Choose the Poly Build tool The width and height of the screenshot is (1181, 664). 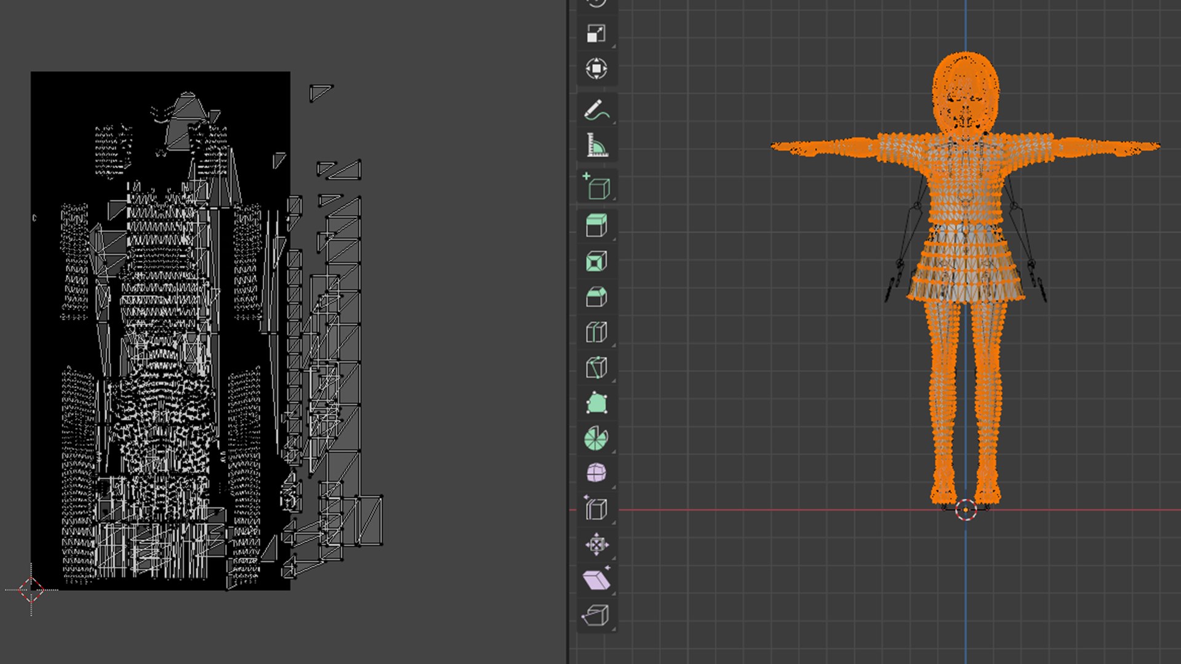(596, 403)
